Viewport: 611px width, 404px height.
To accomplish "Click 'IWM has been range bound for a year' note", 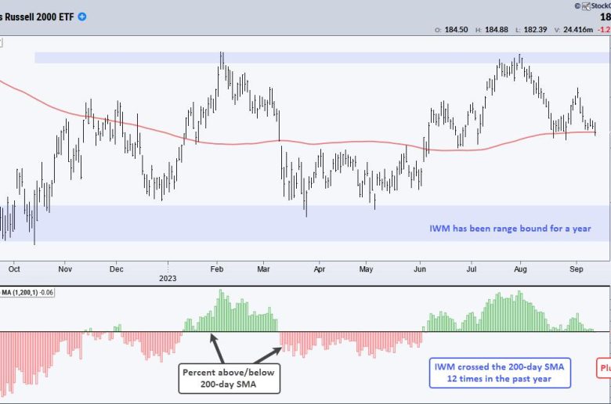I will pyautogui.click(x=510, y=229).
